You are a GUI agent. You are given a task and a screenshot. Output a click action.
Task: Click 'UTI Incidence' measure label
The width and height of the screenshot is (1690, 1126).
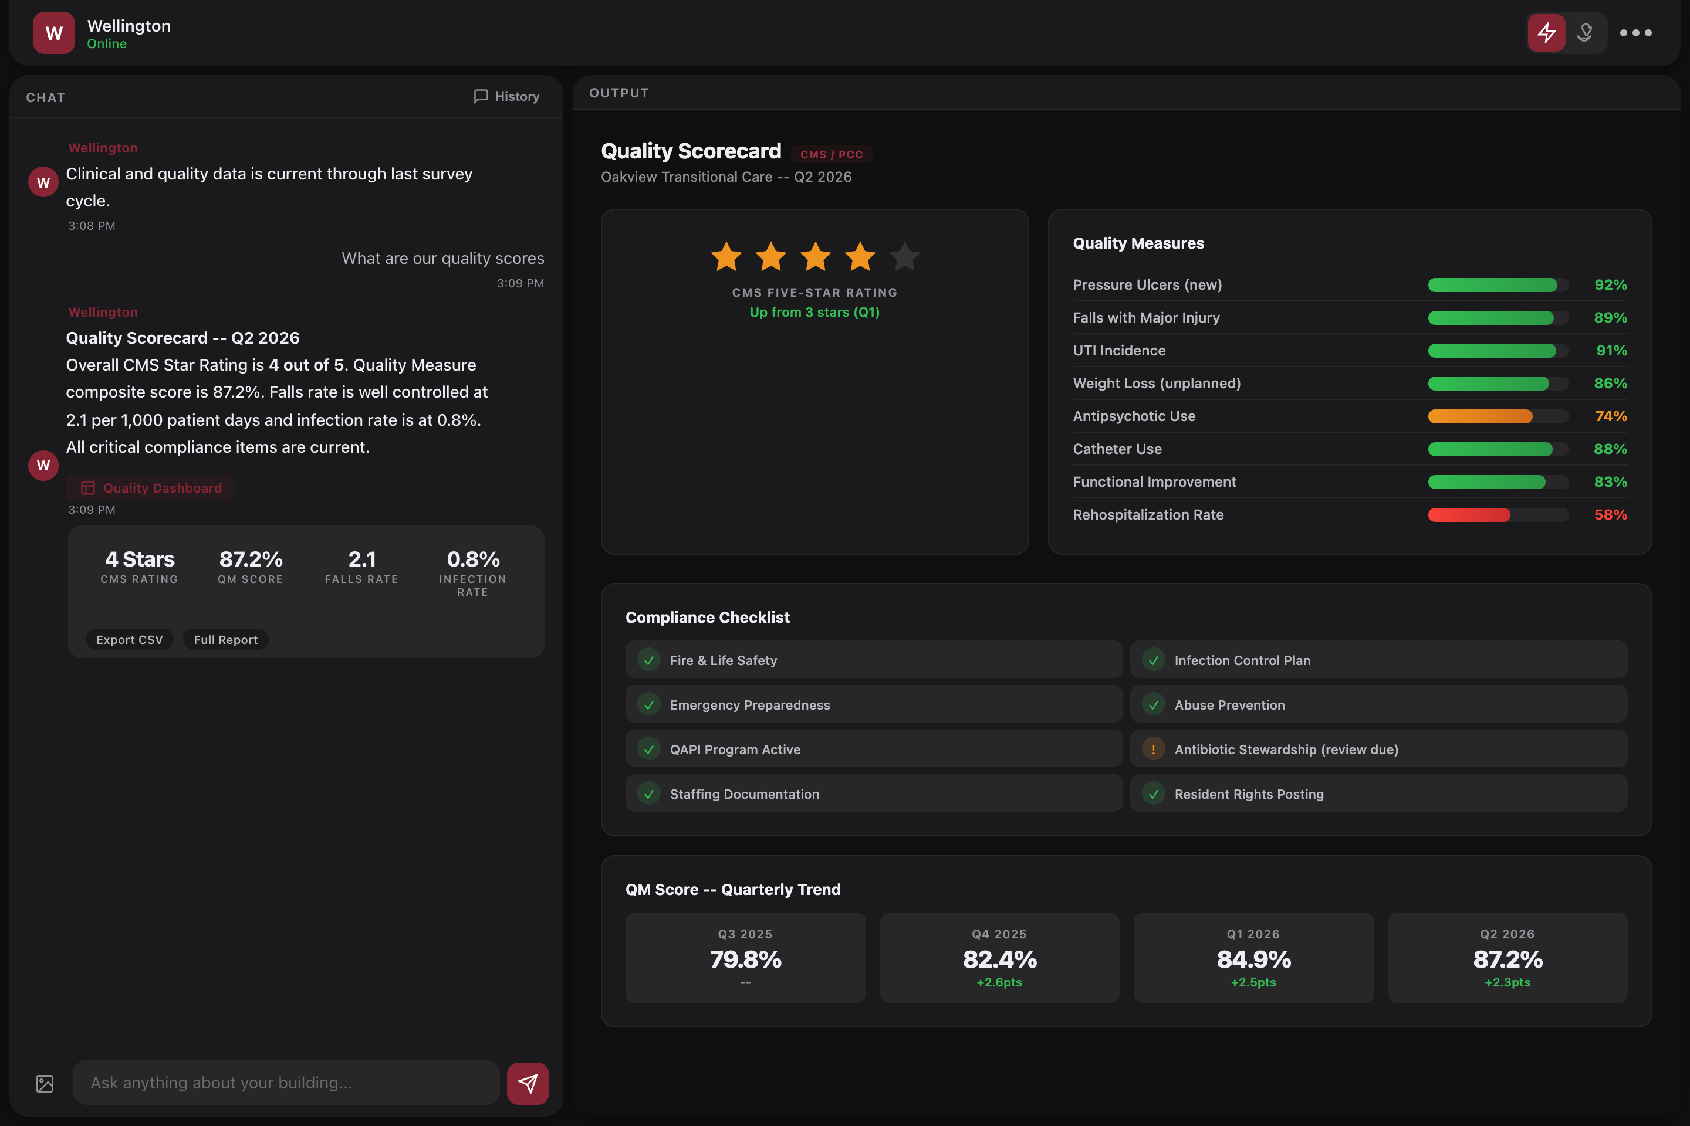point(1120,351)
